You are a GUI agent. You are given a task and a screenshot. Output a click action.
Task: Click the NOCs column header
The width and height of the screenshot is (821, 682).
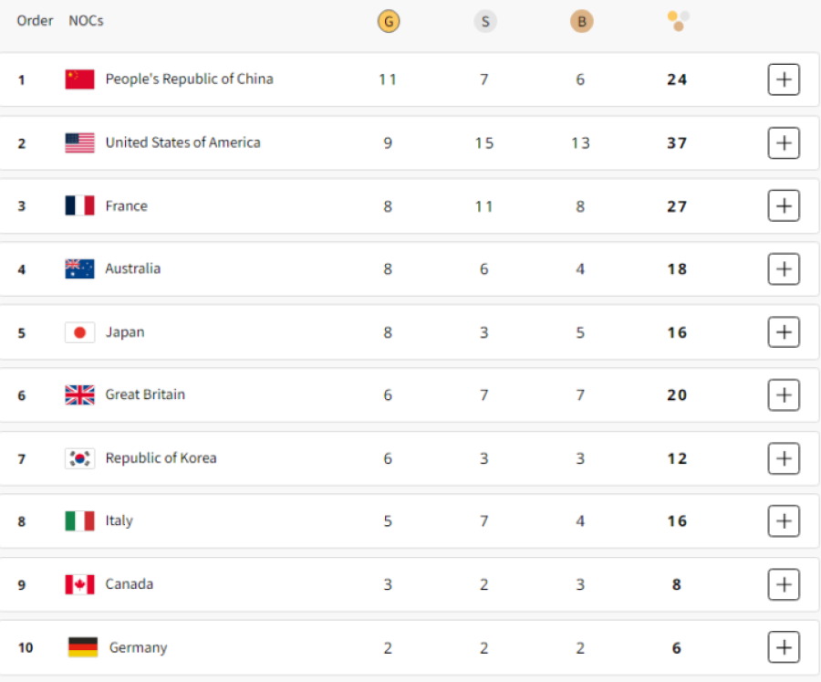pos(87,21)
